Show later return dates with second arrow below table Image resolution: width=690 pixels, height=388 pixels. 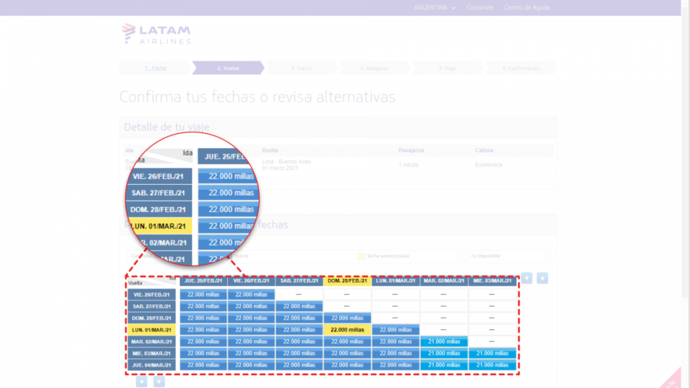click(x=159, y=382)
